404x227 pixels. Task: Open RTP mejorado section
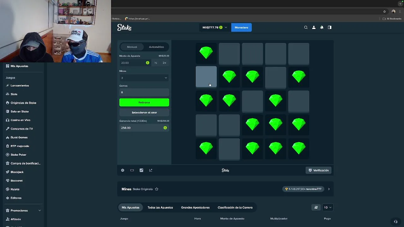point(20,146)
